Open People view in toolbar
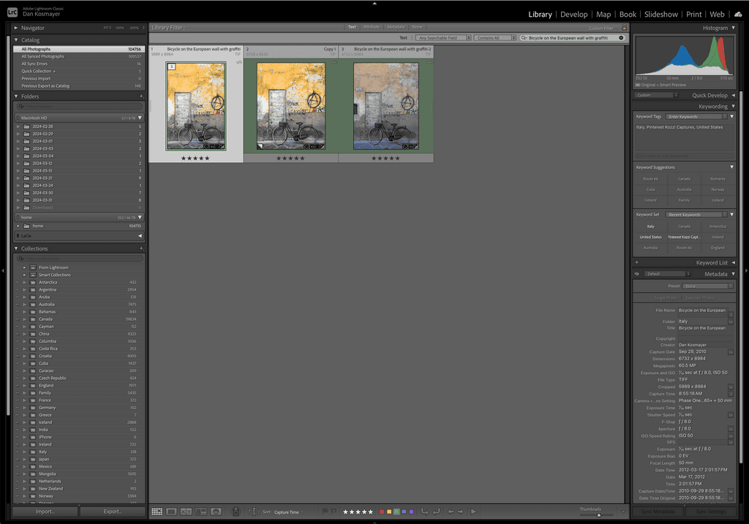The width and height of the screenshot is (749, 524). [x=216, y=512]
